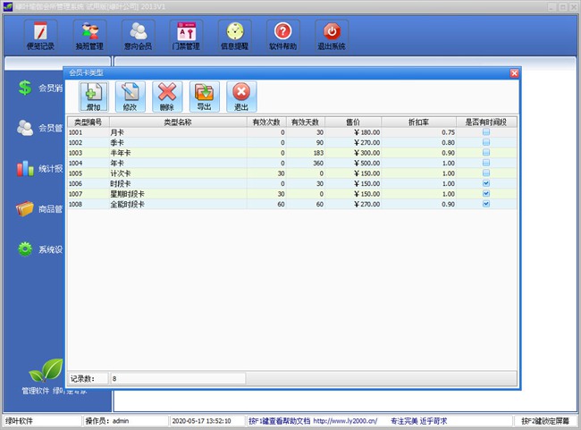
Task: Open 换班管理 shift management
Action: pos(89,36)
